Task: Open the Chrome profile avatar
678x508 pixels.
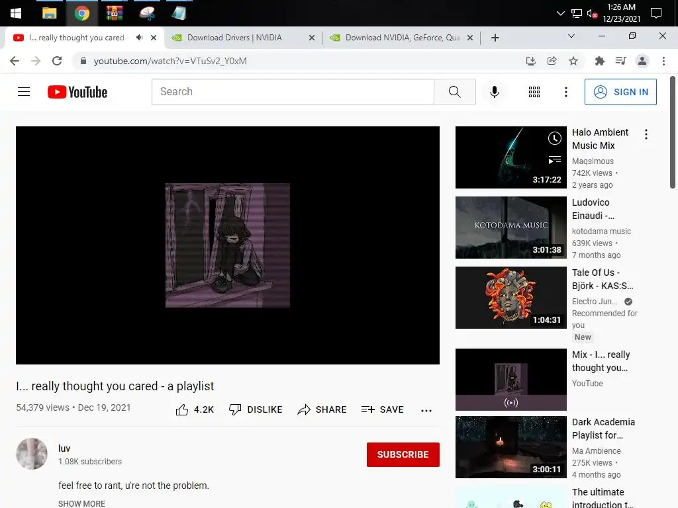Action: pyautogui.click(x=642, y=61)
